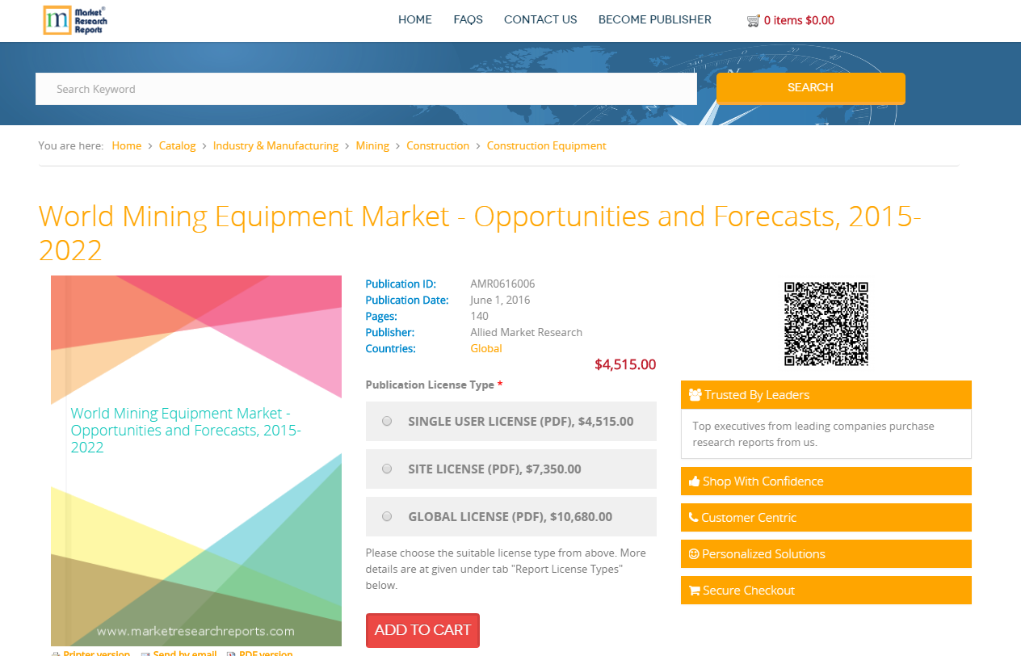Click the GLOBAL LICENSE (PDF), $10,680.00 label
1021x656 pixels.
tap(510, 517)
